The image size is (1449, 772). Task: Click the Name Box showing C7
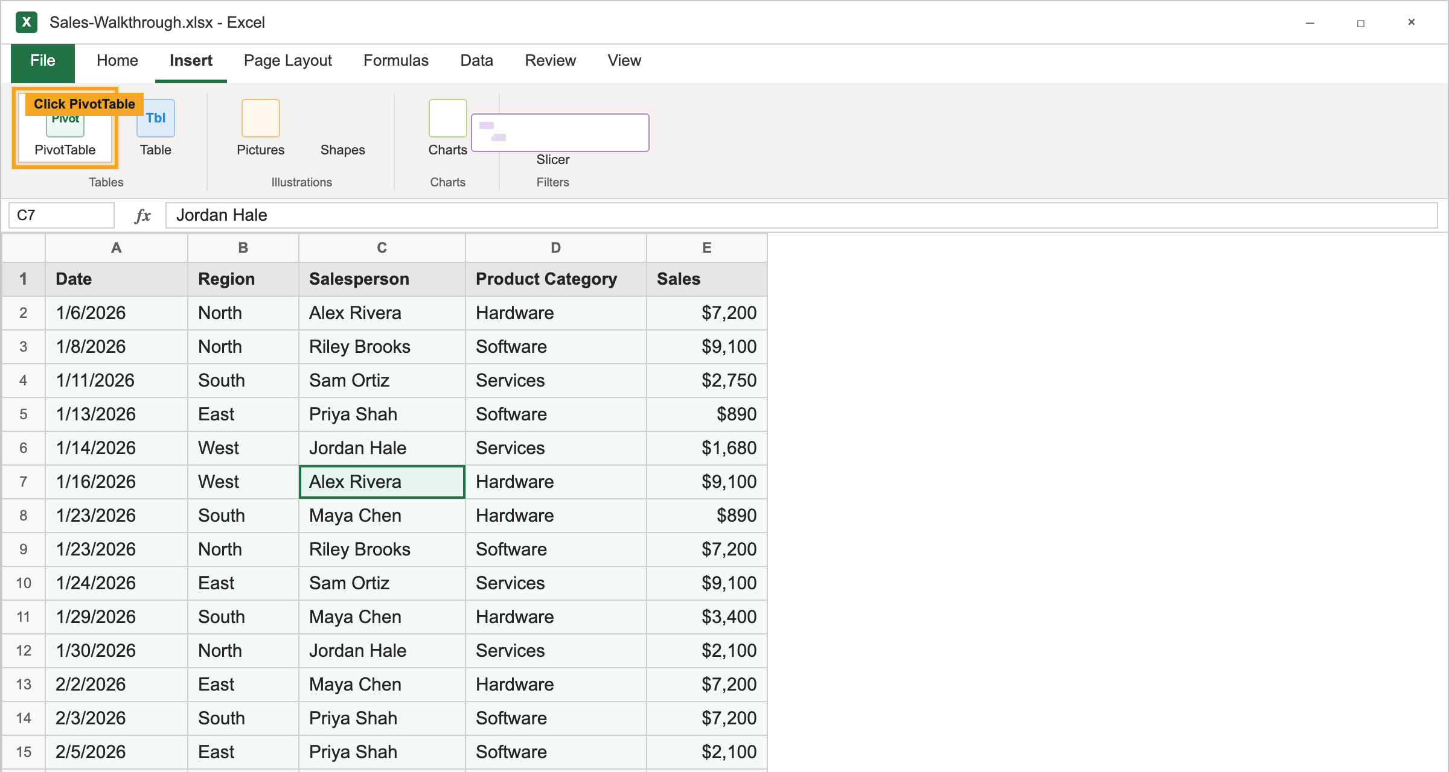point(62,215)
